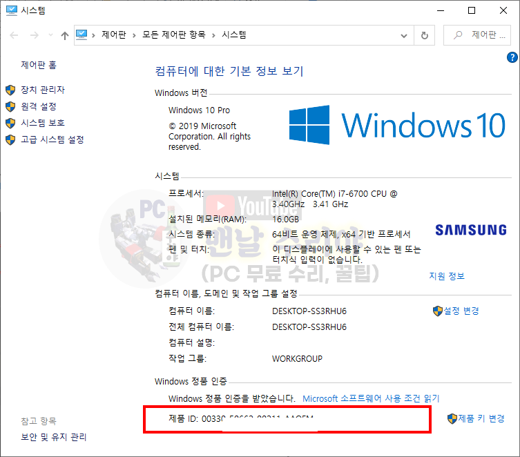This screenshot has height=457, width=520.
Task: Go up one level with Up arrow
Action: (65, 35)
